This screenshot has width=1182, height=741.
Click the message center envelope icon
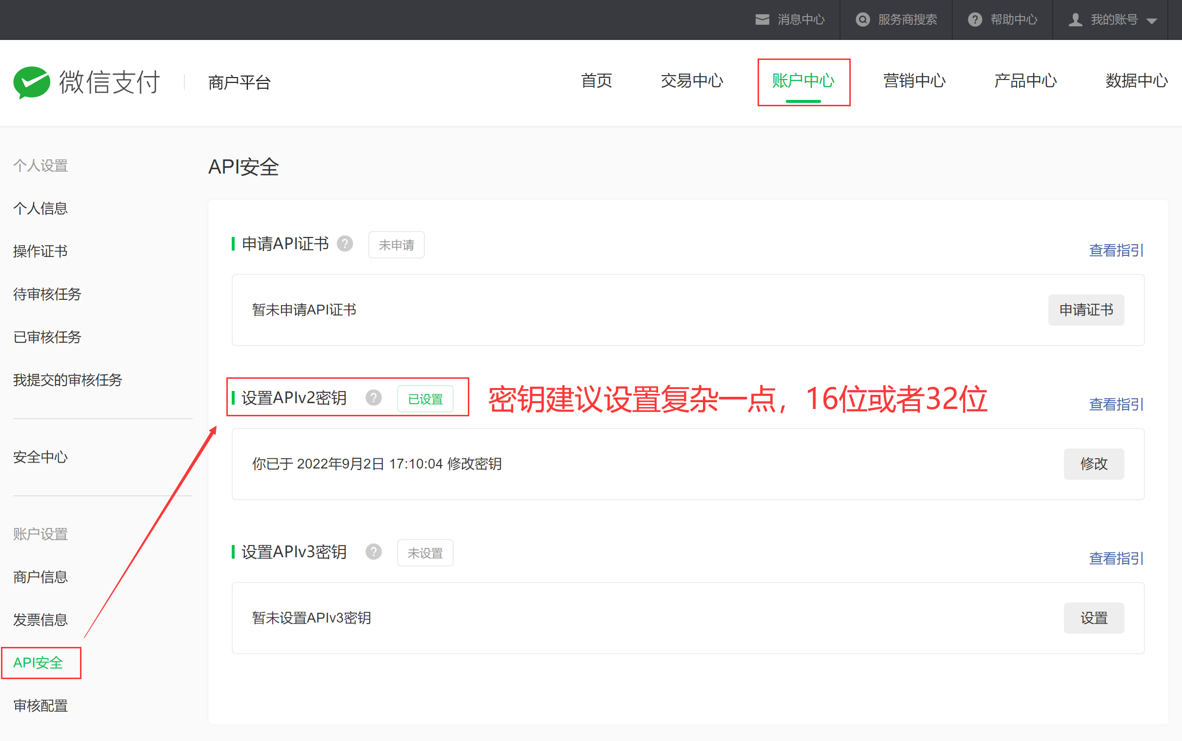(762, 19)
